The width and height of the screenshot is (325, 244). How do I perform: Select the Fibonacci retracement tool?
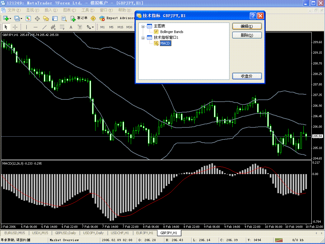click(62, 27)
